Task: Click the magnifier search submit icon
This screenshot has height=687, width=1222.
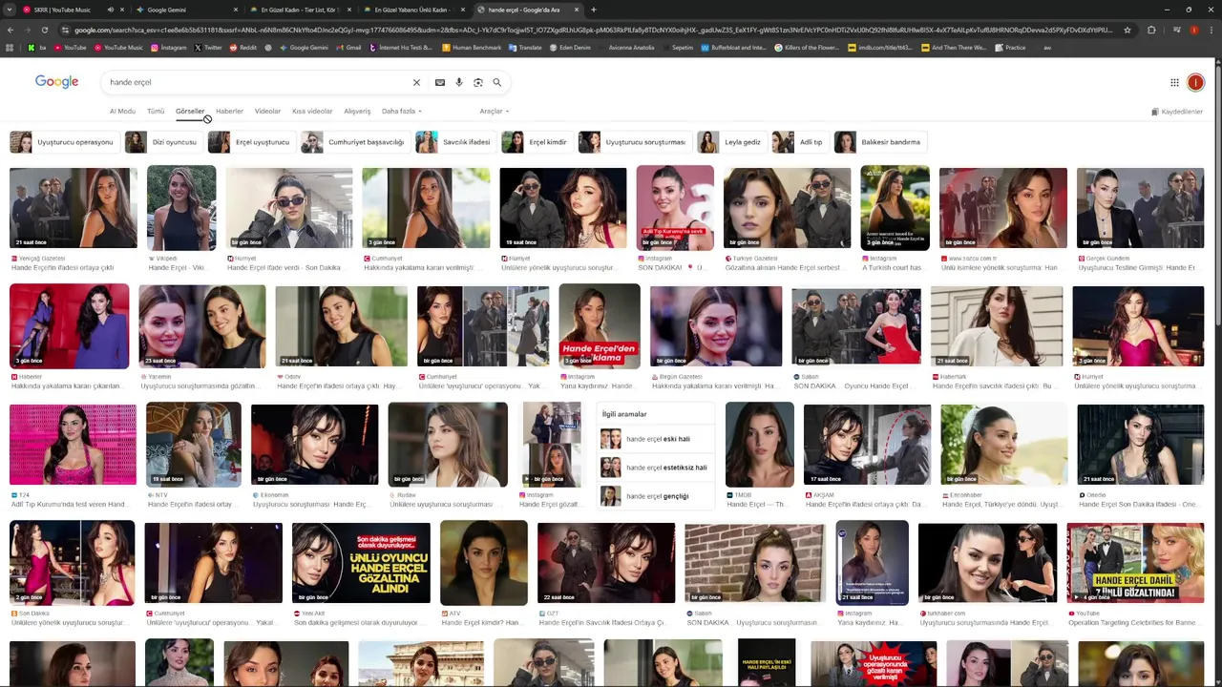Action: click(x=496, y=83)
